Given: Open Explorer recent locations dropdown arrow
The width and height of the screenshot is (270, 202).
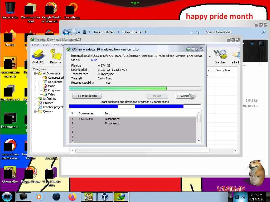Looking at the screenshot, I should 79,32.
